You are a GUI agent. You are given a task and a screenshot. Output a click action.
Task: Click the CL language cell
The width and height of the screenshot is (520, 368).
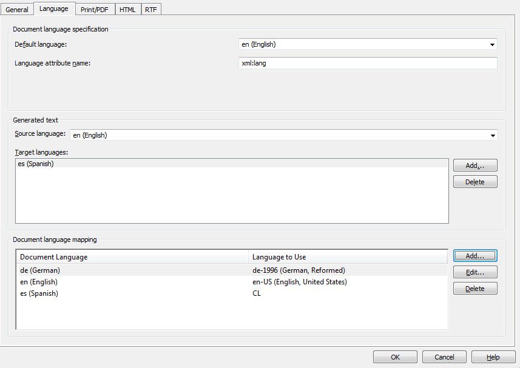pos(257,293)
